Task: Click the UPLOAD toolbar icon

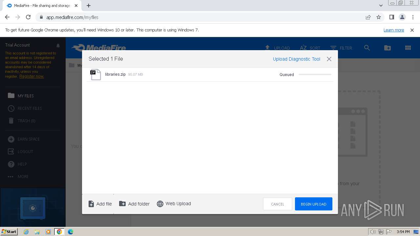Action: [x=267, y=48]
